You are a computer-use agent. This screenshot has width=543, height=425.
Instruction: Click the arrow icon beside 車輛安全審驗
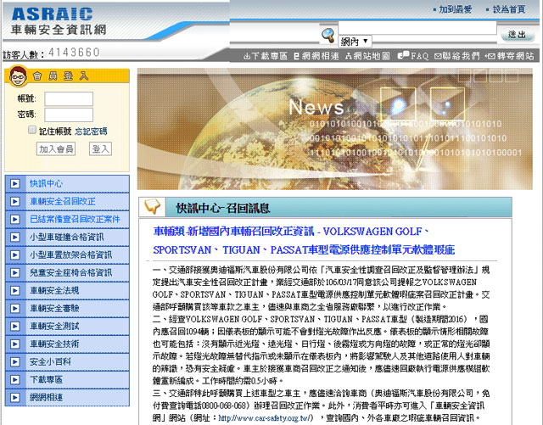(15, 308)
